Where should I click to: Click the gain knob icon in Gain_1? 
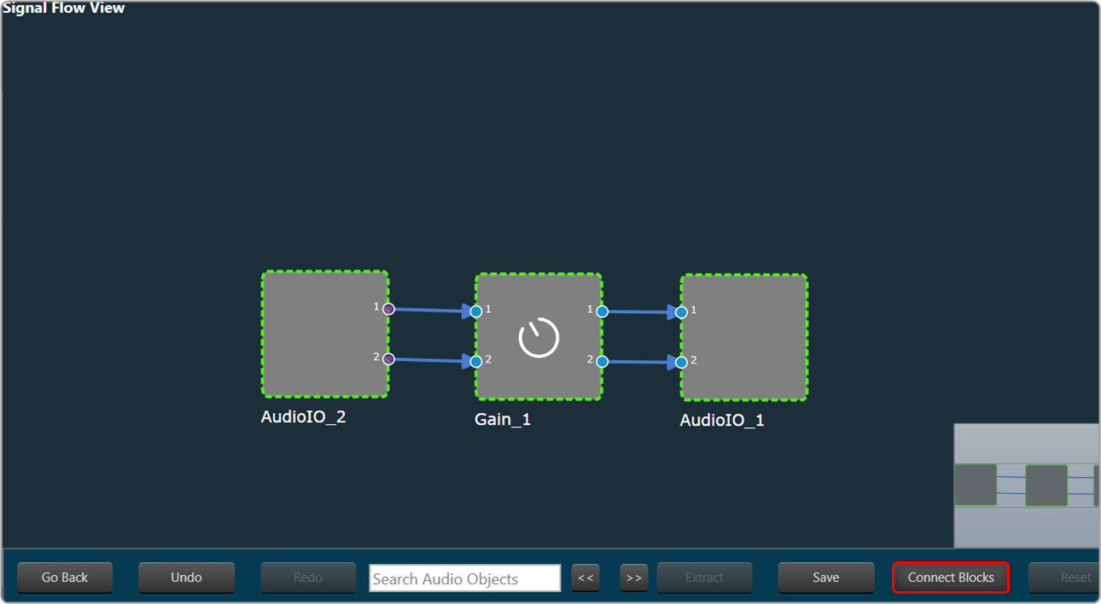[x=539, y=338]
